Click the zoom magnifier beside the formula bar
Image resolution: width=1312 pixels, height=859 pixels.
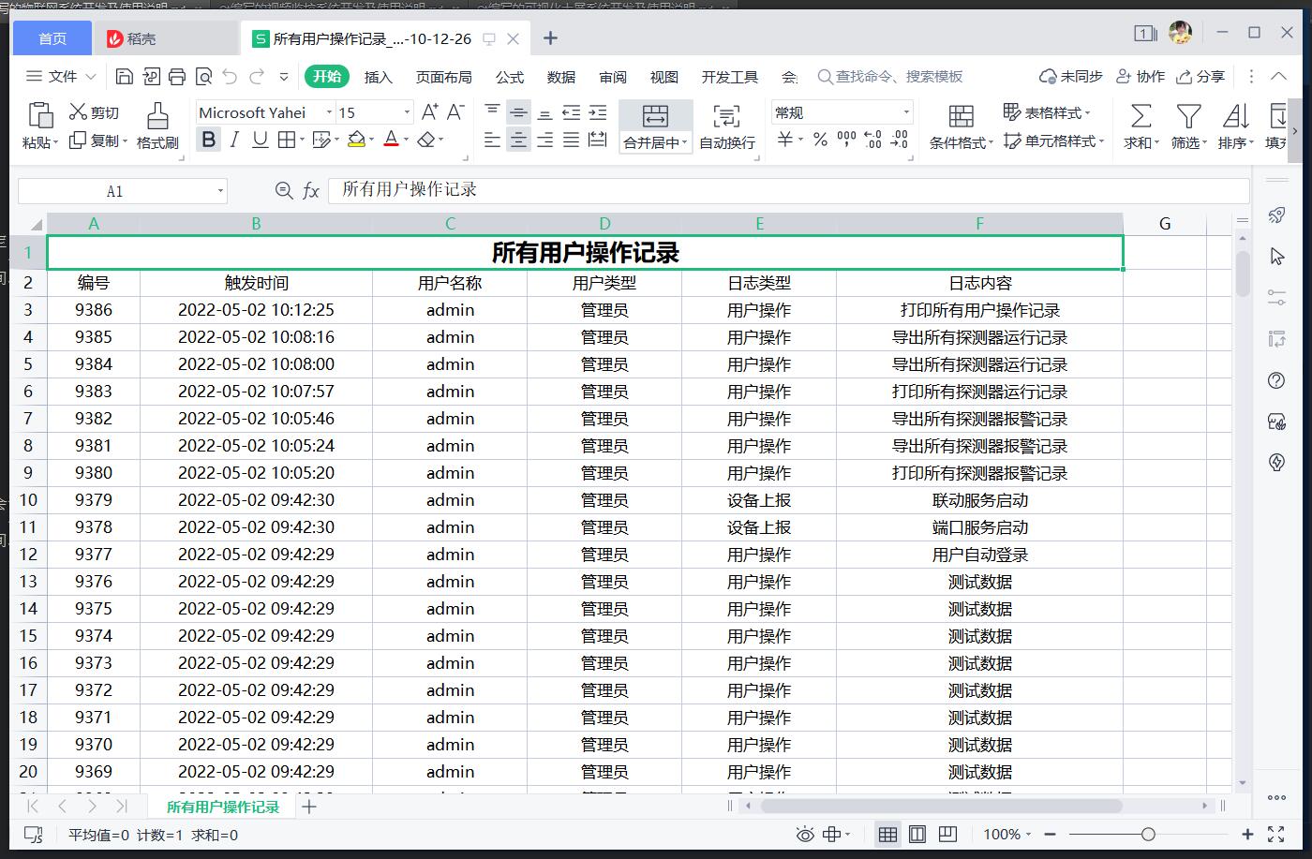(x=284, y=191)
